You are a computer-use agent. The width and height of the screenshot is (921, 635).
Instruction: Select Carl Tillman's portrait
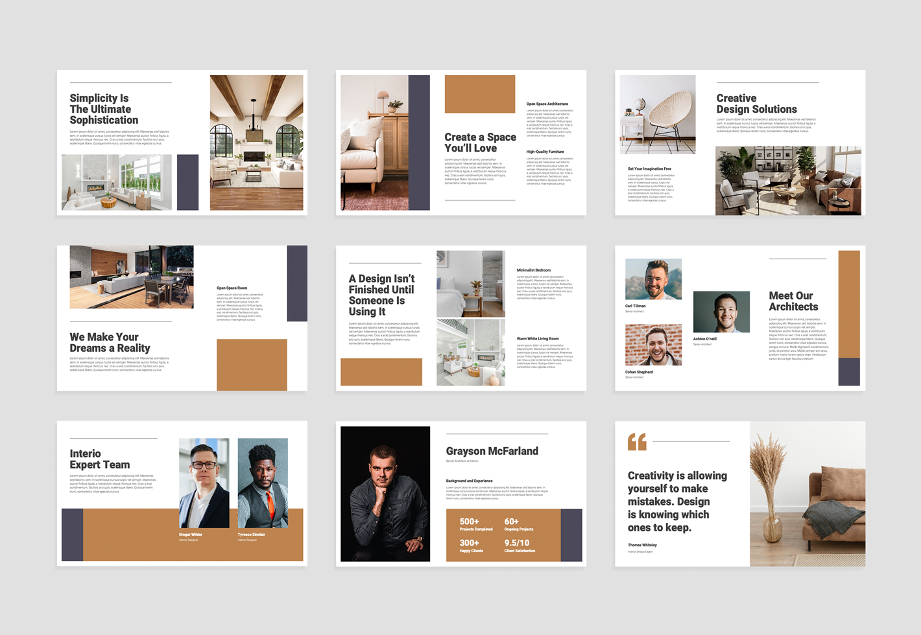[x=653, y=279]
